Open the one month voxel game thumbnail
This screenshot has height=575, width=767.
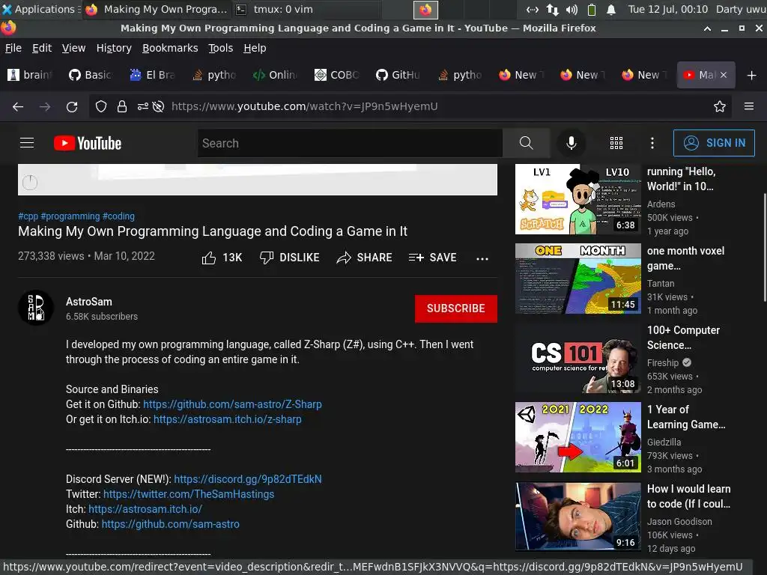[577, 279]
